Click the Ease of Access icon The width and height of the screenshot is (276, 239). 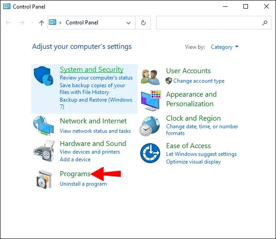(150, 153)
